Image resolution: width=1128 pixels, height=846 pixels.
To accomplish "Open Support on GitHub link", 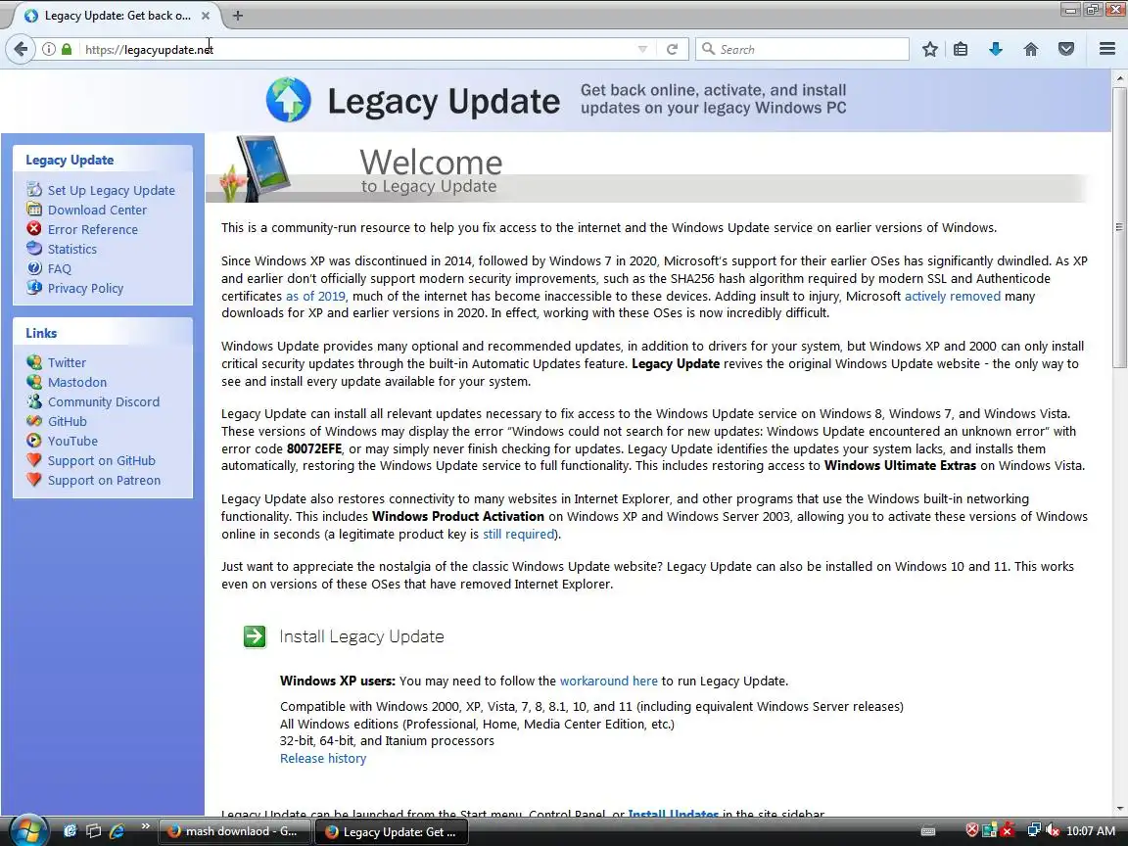I will 102,460.
